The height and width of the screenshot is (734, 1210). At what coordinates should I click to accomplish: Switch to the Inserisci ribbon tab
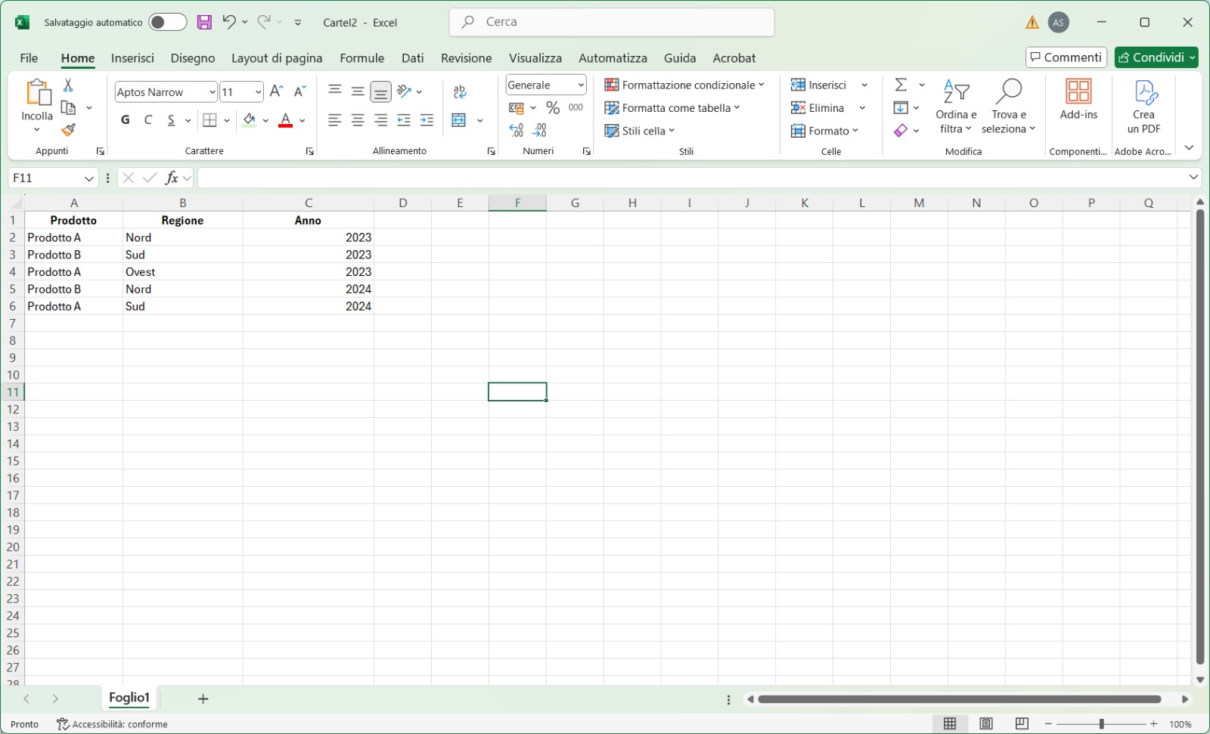132,58
